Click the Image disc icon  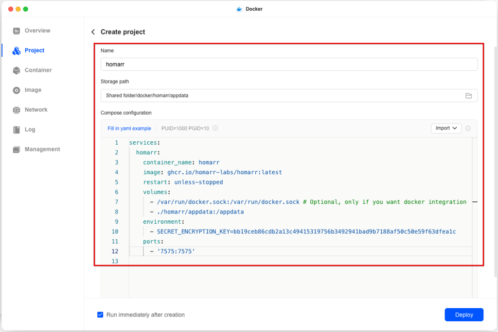[17, 90]
